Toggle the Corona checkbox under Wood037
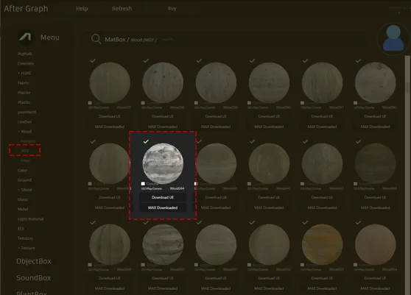The width and height of the screenshot is (411, 295). pyautogui.click(x=90, y=103)
